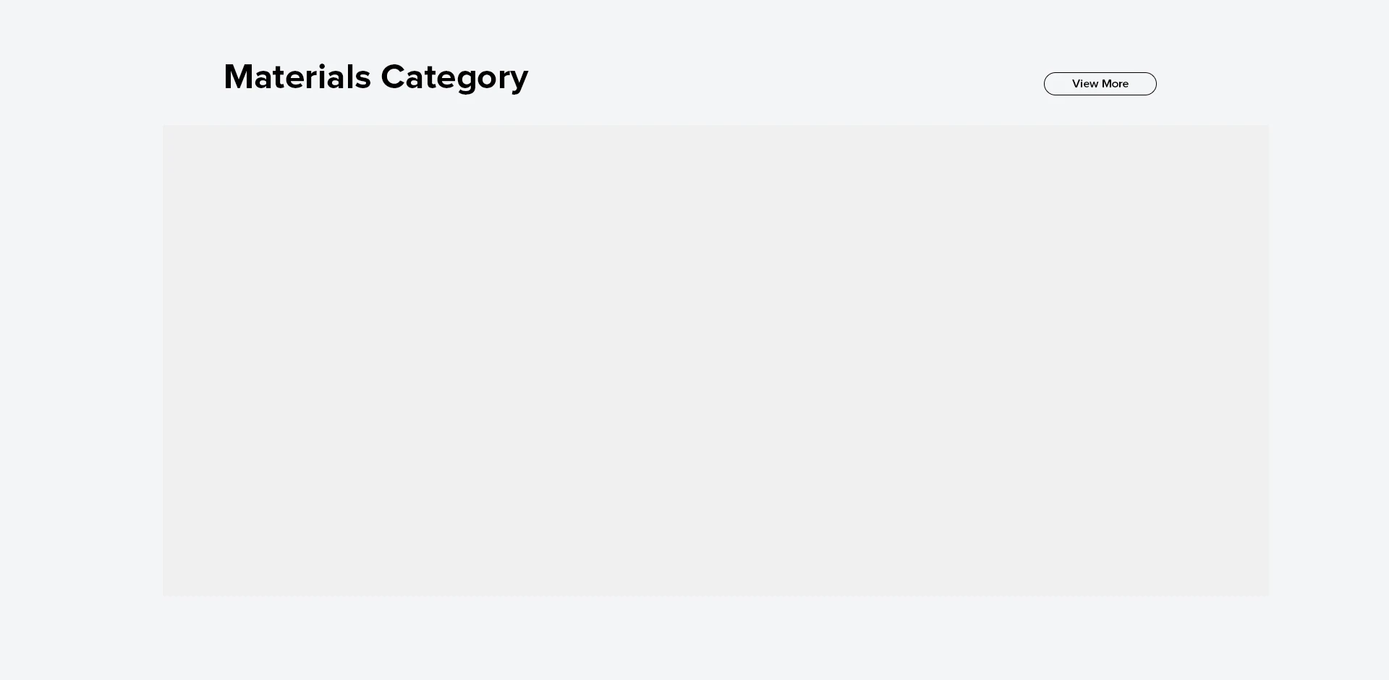
Task: Click the Materials Category heading
Action: 375,77
